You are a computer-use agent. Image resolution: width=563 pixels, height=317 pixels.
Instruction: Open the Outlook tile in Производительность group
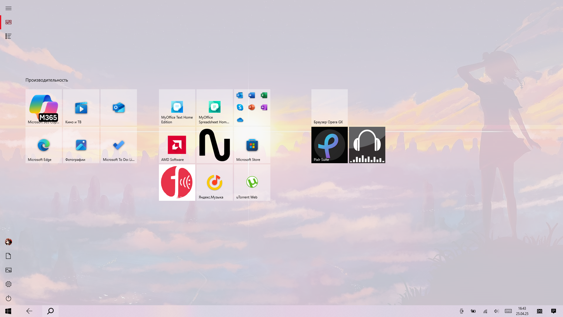point(119,107)
